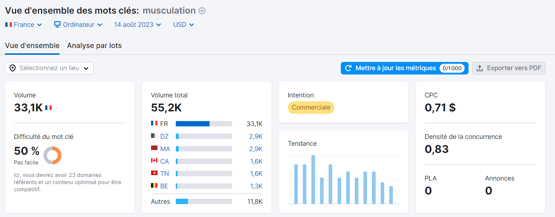Open the Sélectionnez un lieu location picker
Screen dimensions: 555x217
point(49,68)
